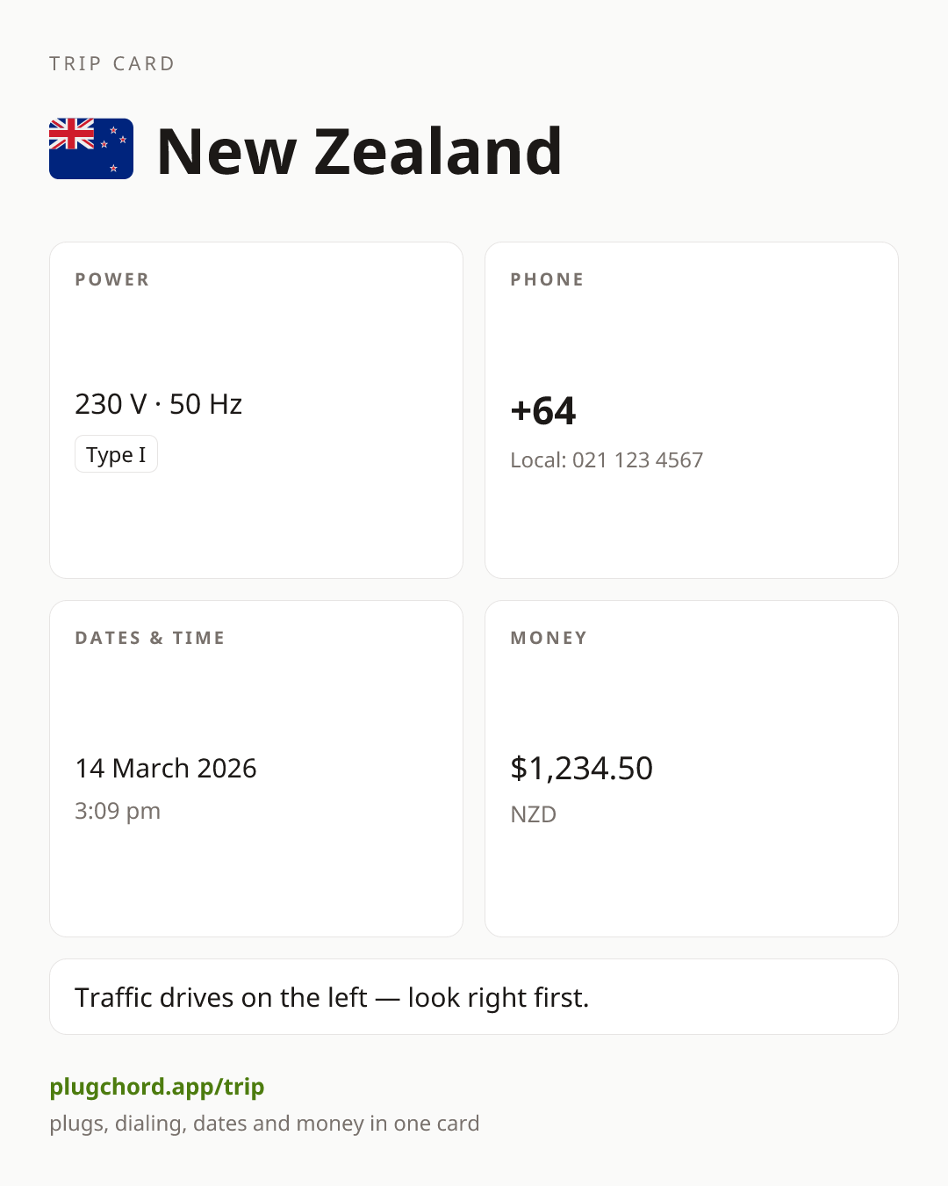Click the MONEY card heading
Image resolution: width=948 pixels, height=1186 pixels.
tap(549, 638)
